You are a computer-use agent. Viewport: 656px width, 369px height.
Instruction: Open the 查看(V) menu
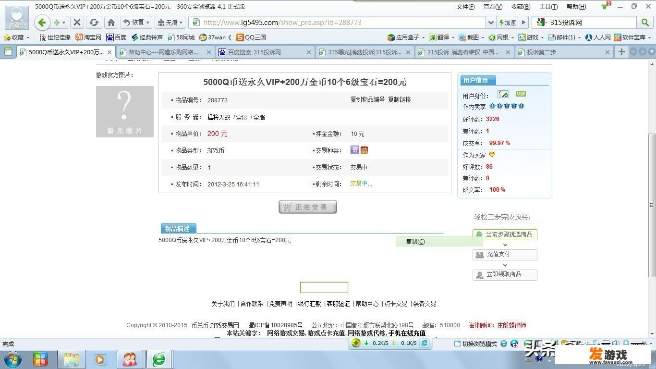pos(493,6)
